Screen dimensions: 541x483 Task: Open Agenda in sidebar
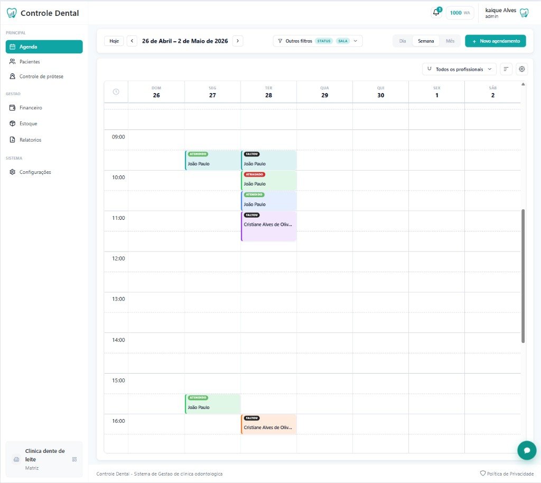pyautogui.click(x=44, y=47)
